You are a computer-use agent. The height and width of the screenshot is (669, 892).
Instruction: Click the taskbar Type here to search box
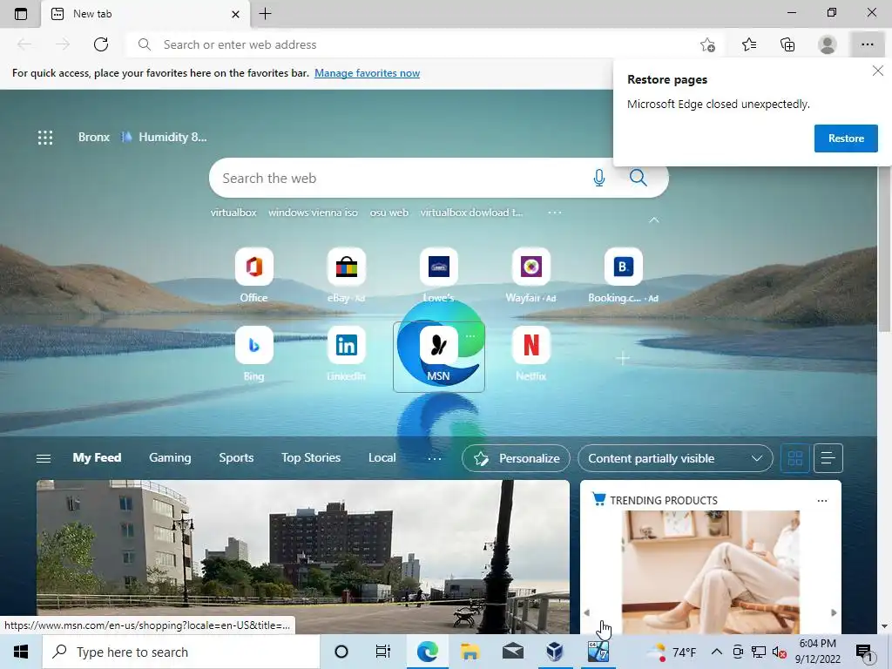point(181,652)
